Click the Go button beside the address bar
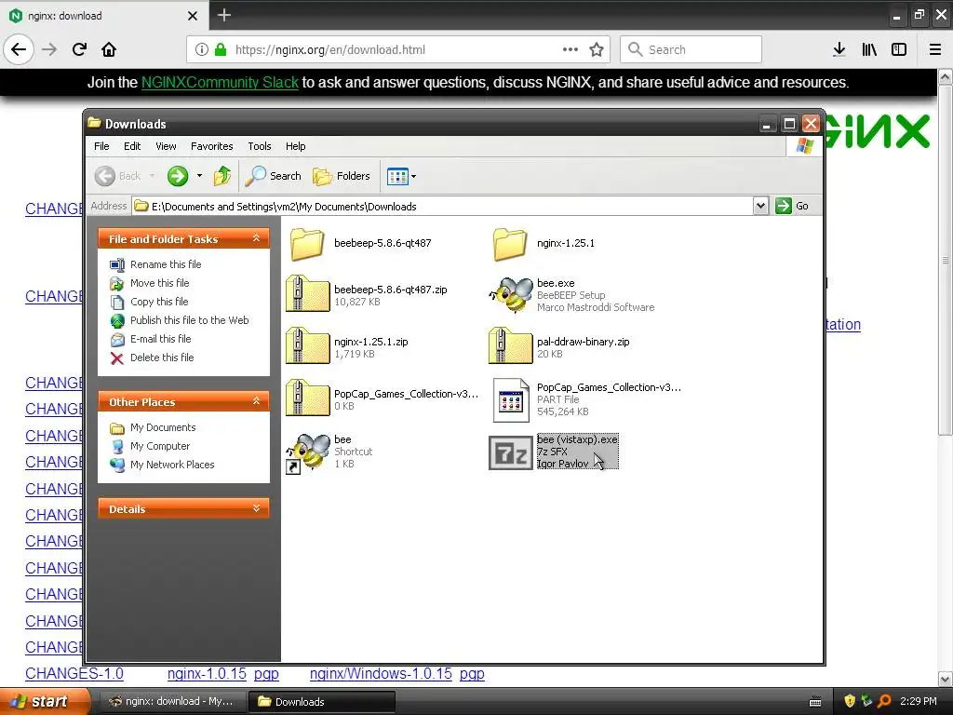This screenshot has height=715, width=953. pos(792,206)
